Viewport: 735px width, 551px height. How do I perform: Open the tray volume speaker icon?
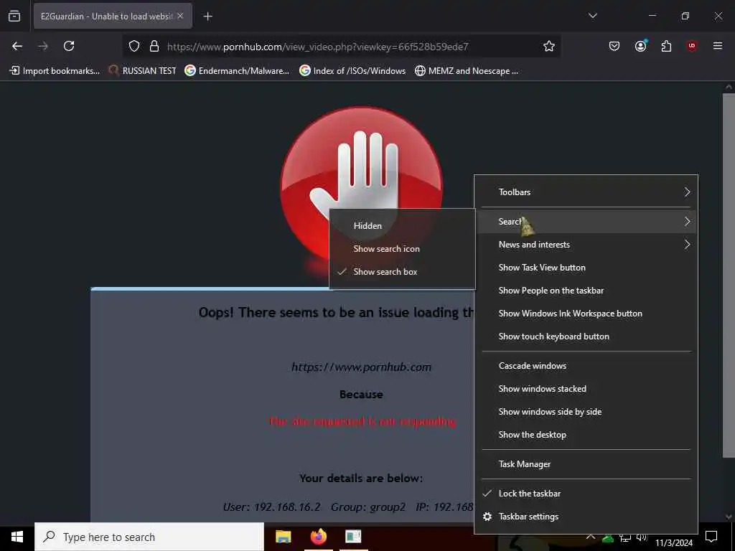coord(642,537)
